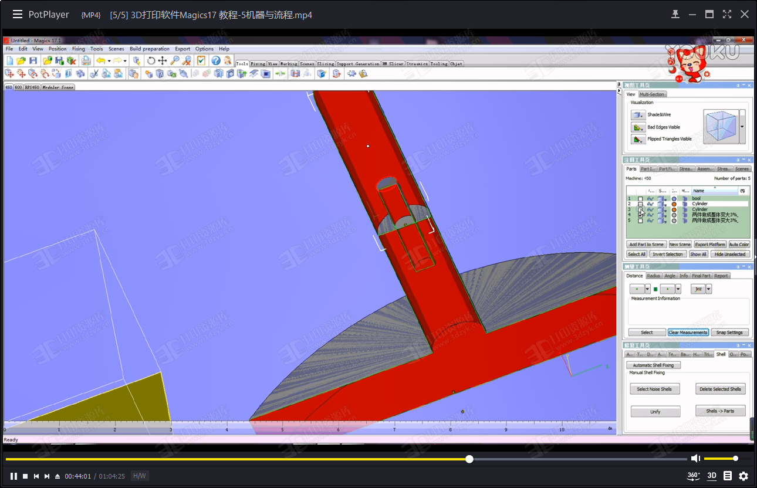This screenshot has height=488, width=757.
Task: Toggle checkbox for part 2 Cylinder
Action: pos(640,204)
